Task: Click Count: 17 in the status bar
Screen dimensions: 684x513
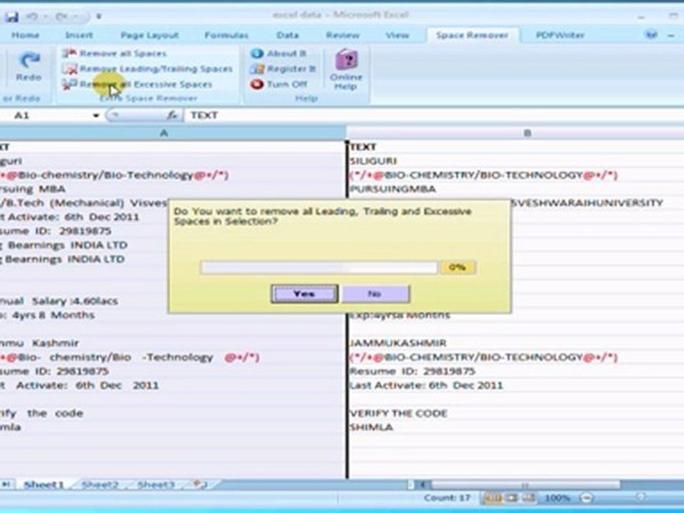Action: [447, 498]
